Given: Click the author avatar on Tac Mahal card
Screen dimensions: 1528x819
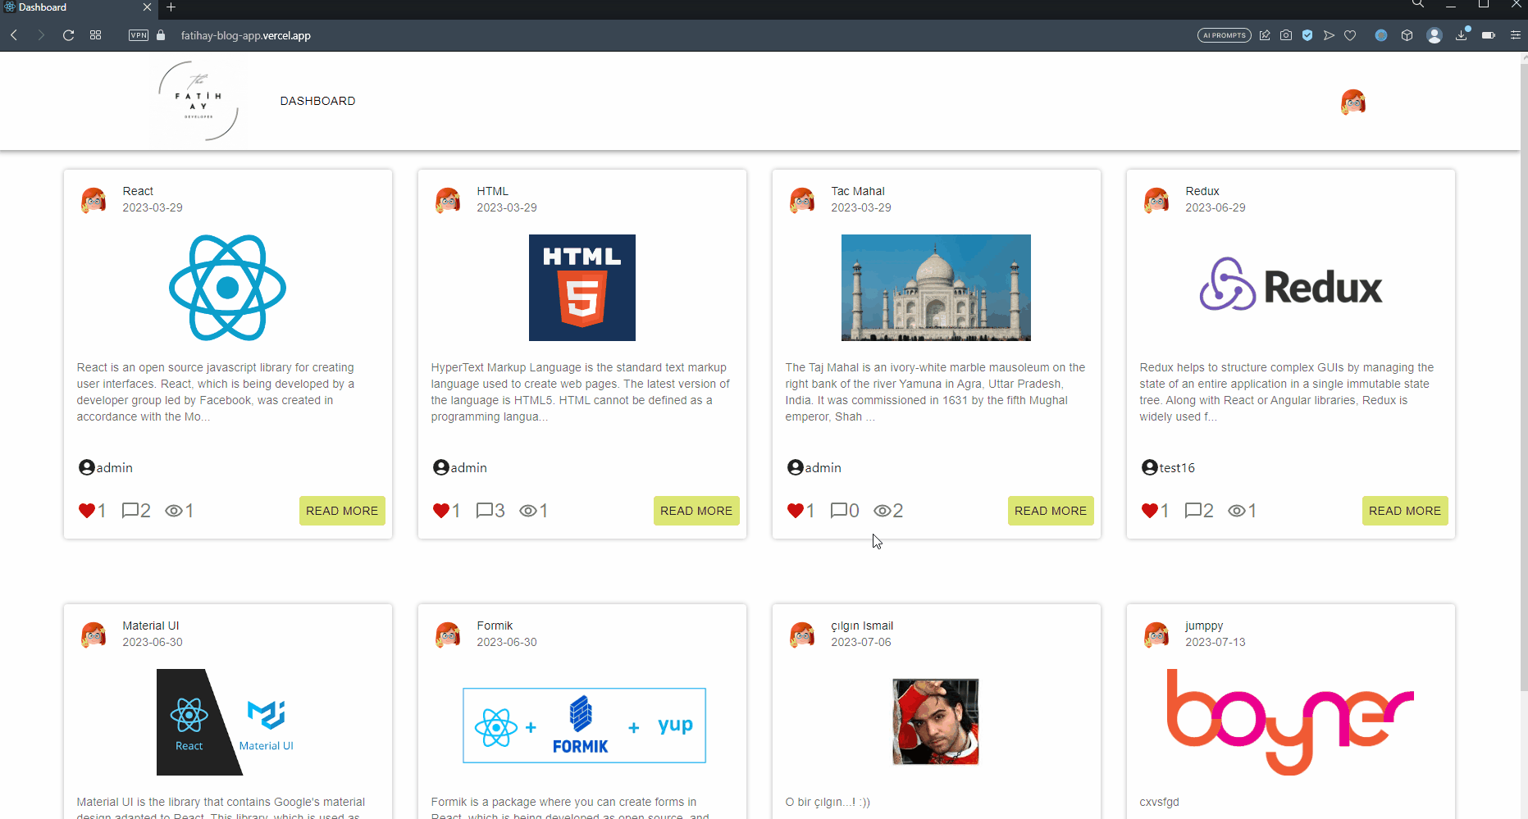Looking at the screenshot, I should (x=802, y=200).
